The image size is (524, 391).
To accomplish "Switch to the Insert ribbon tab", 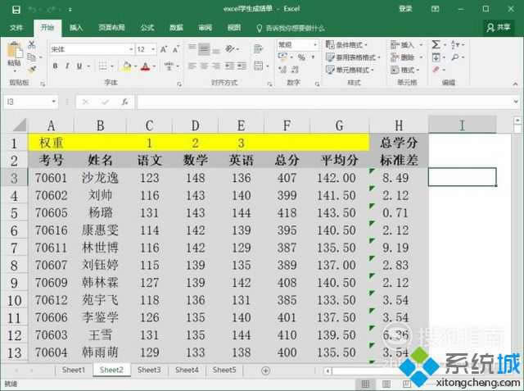I will (76, 28).
